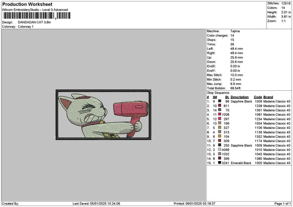Click the orange swatch in stop 9
The height and width of the screenshot is (207, 293).
pos(220,136)
